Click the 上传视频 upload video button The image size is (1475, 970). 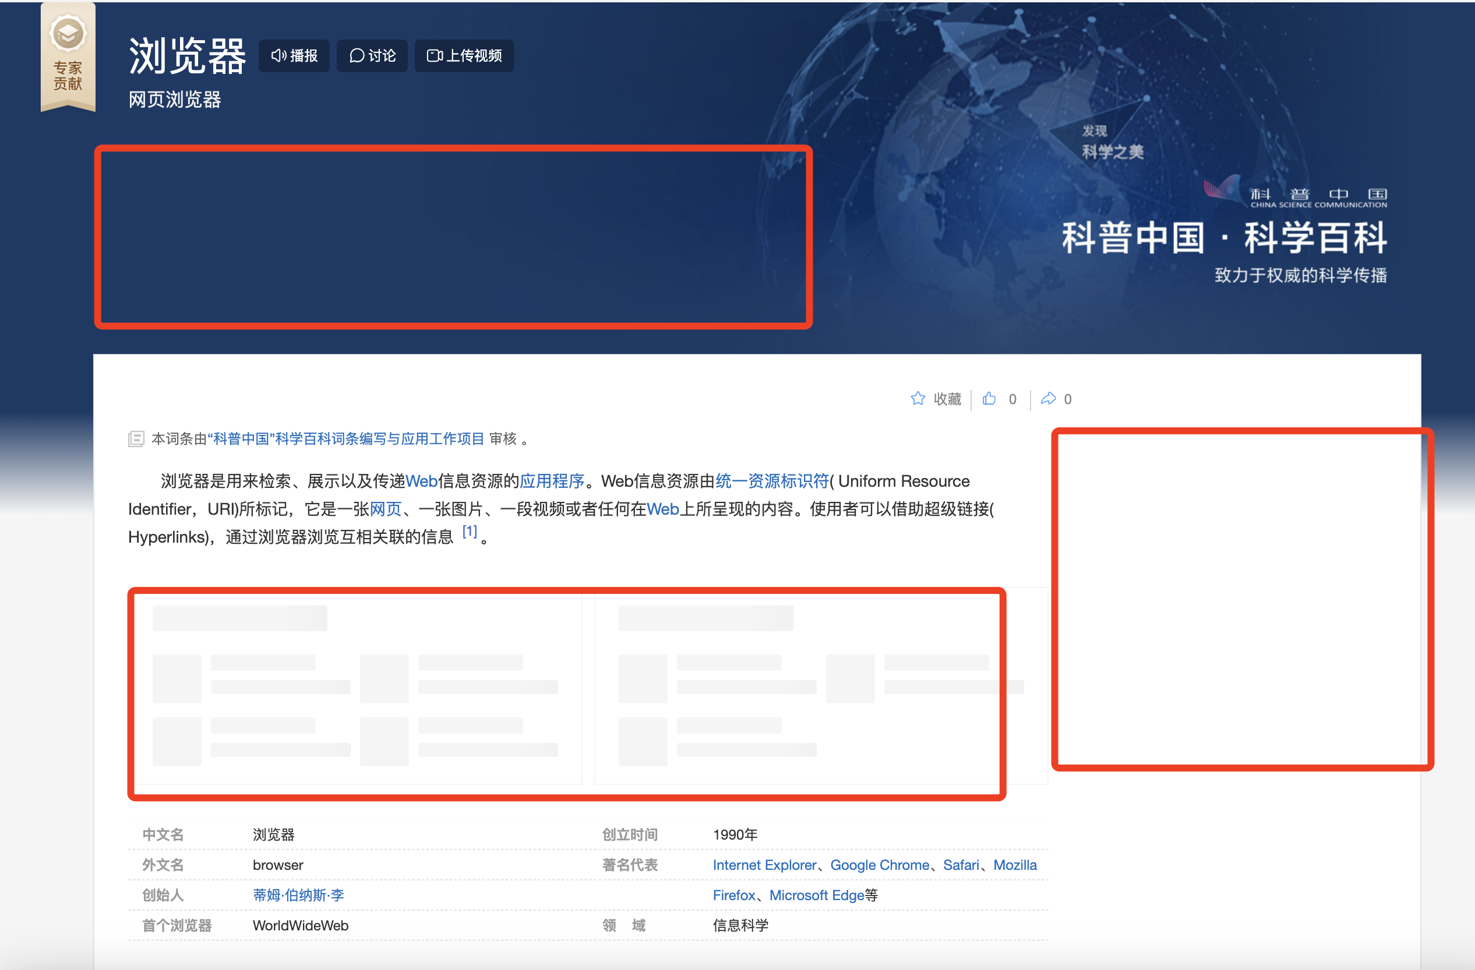pos(464,56)
